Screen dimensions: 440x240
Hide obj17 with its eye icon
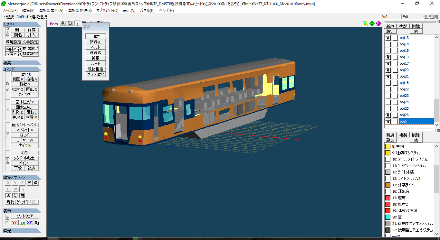point(388,63)
